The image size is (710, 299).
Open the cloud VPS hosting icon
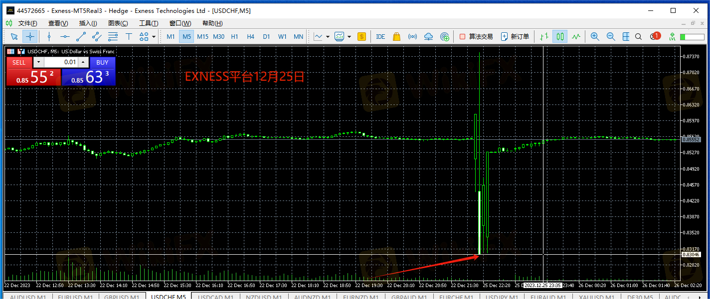[429, 36]
